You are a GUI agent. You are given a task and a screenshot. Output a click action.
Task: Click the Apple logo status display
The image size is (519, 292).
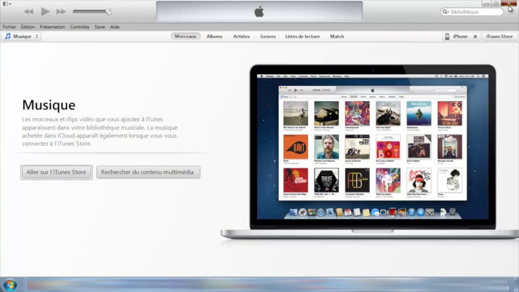259,11
